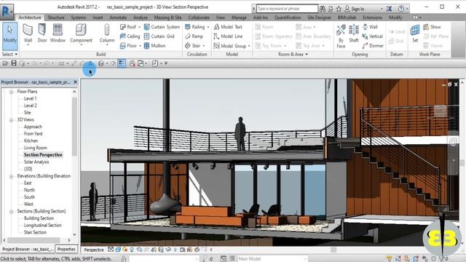466x262 pixels.
Task: Open the Stair Section view
Action: [x=35, y=233]
